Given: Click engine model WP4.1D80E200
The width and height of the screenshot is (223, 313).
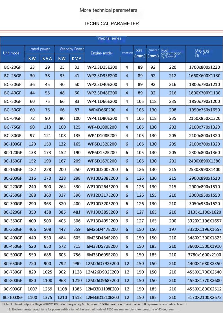Looking at the screenshot, I should coord(102,118).
